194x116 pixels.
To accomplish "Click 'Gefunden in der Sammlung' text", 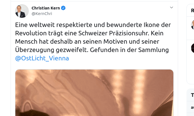I will tap(129, 50).
